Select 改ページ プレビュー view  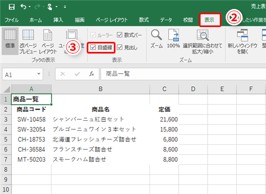click(28, 41)
